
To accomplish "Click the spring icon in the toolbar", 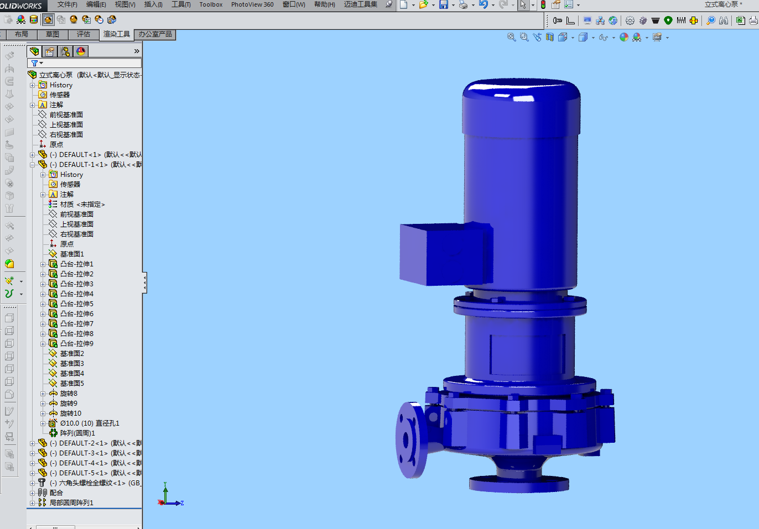I will pyautogui.click(x=681, y=20).
